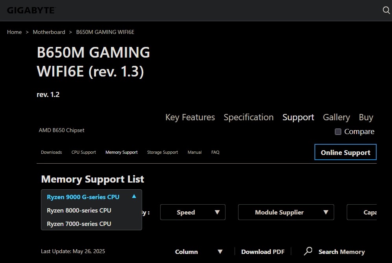392x263 pixels.
Task: Select Ryzen 9000 G-series CPU option
Action: click(83, 197)
